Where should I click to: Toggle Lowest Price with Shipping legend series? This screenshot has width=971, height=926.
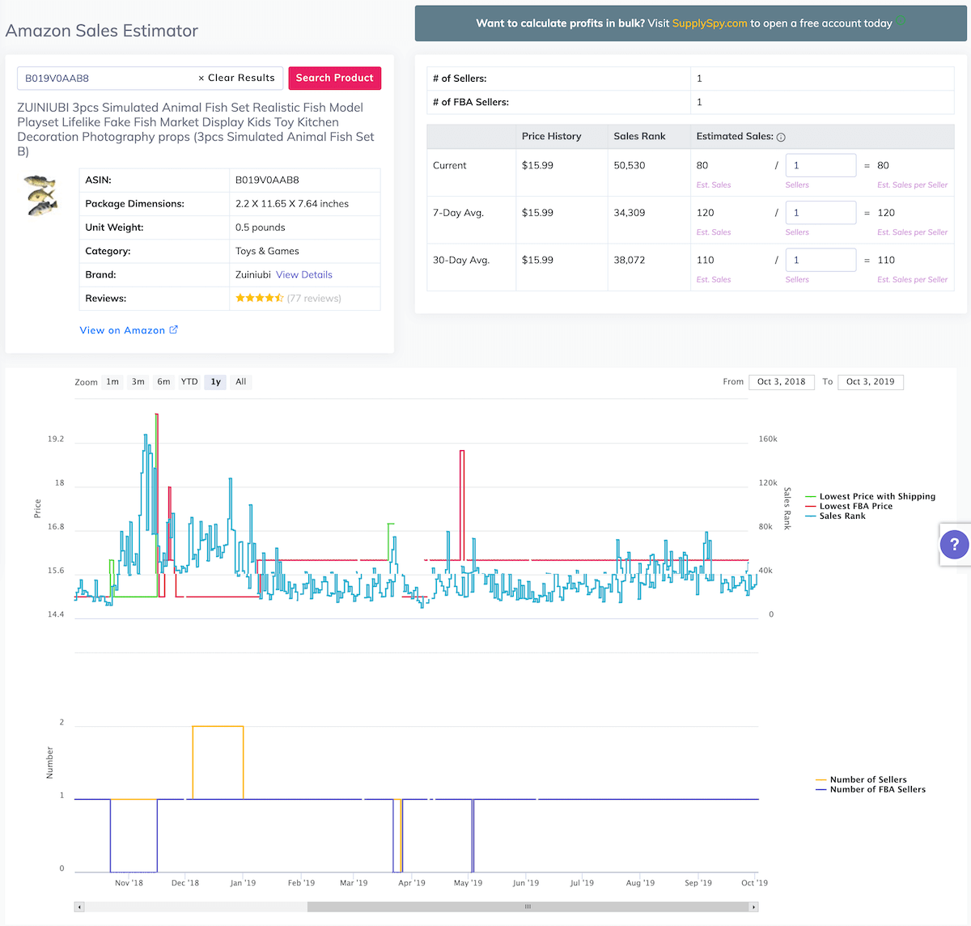(x=871, y=496)
